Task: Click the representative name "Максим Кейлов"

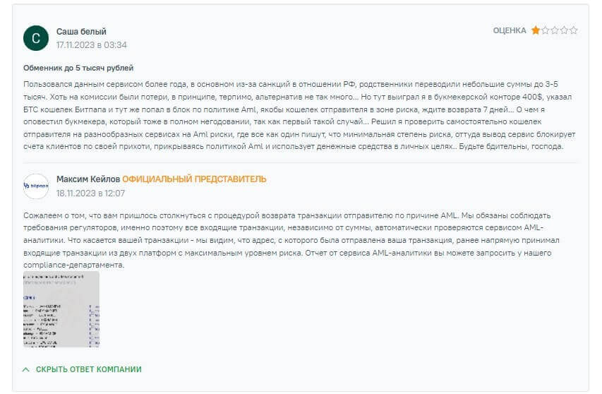Action: 88,179
